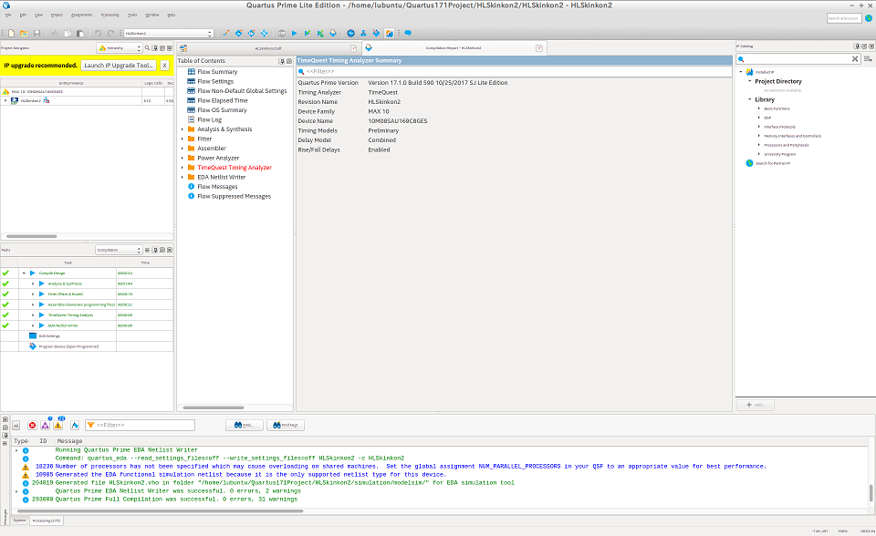Toggle the flagged messages filter button
The height and width of the screenshot is (536, 876).
pyautogui.click(x=75, y=426)
